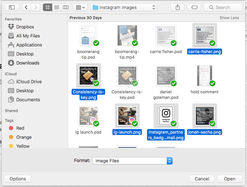This screenshot has height=187, width=247.
Task: Click the folder icon beside instagram images
Action: point(95,7)
